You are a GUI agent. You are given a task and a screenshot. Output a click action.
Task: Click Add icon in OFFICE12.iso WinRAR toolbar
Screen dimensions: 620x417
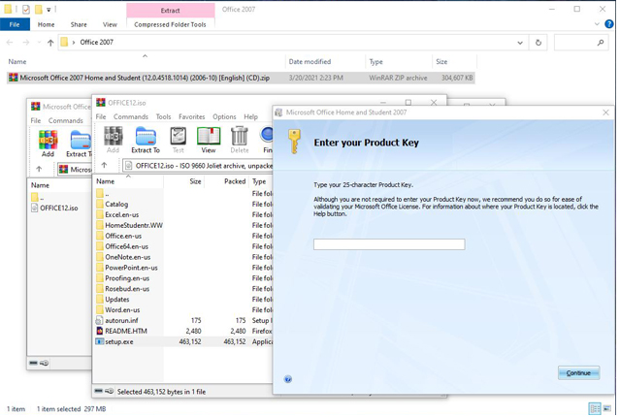tap(114, 140)
